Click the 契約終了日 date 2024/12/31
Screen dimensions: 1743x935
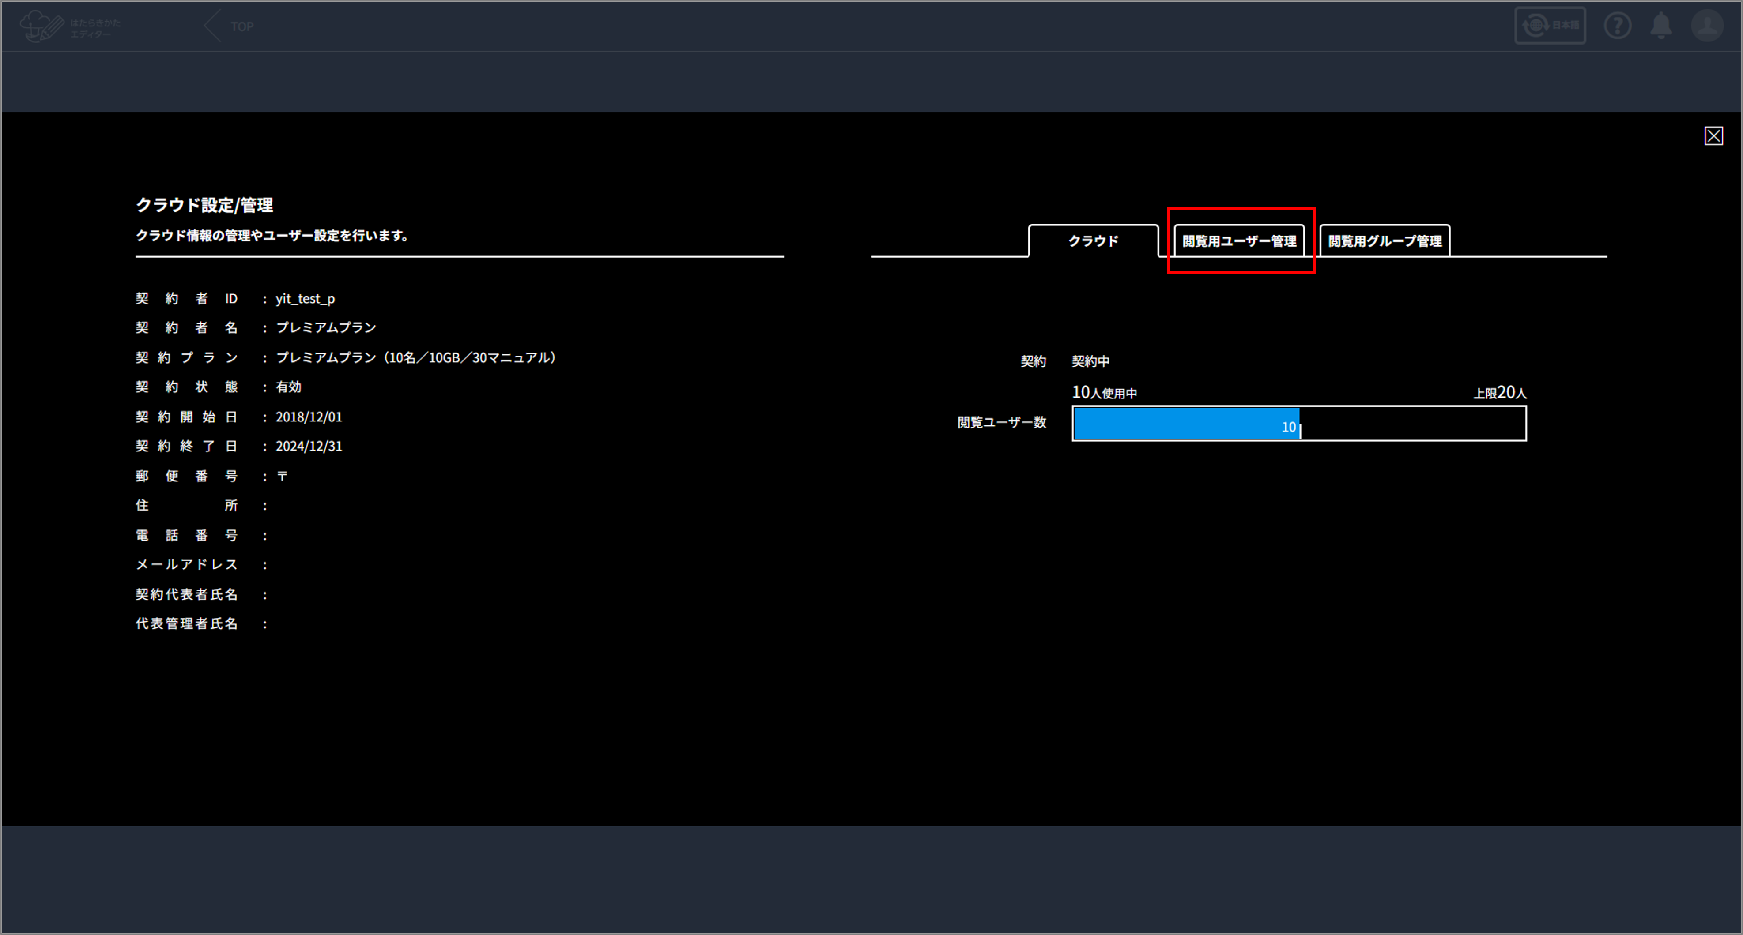click(x=309, y=446)
